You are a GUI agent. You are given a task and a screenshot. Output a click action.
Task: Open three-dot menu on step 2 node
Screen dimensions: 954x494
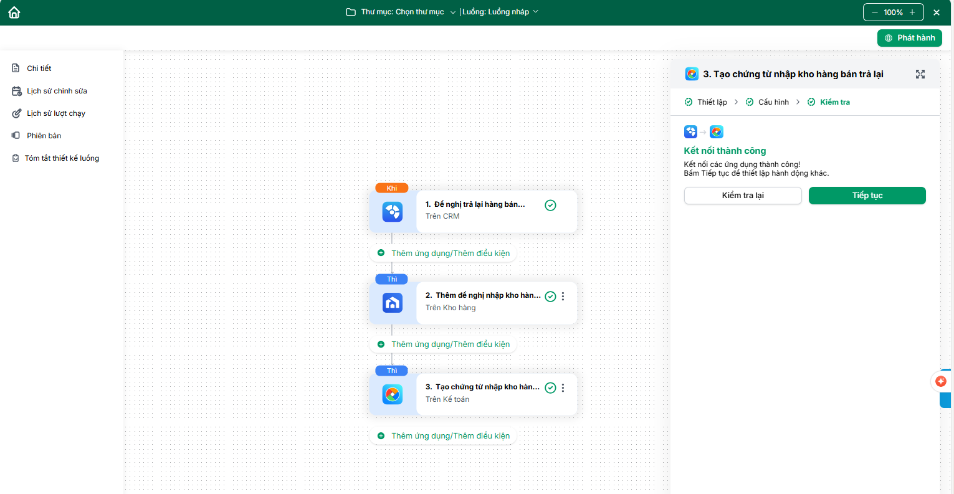pyautogui.click(x=563, y=297)
